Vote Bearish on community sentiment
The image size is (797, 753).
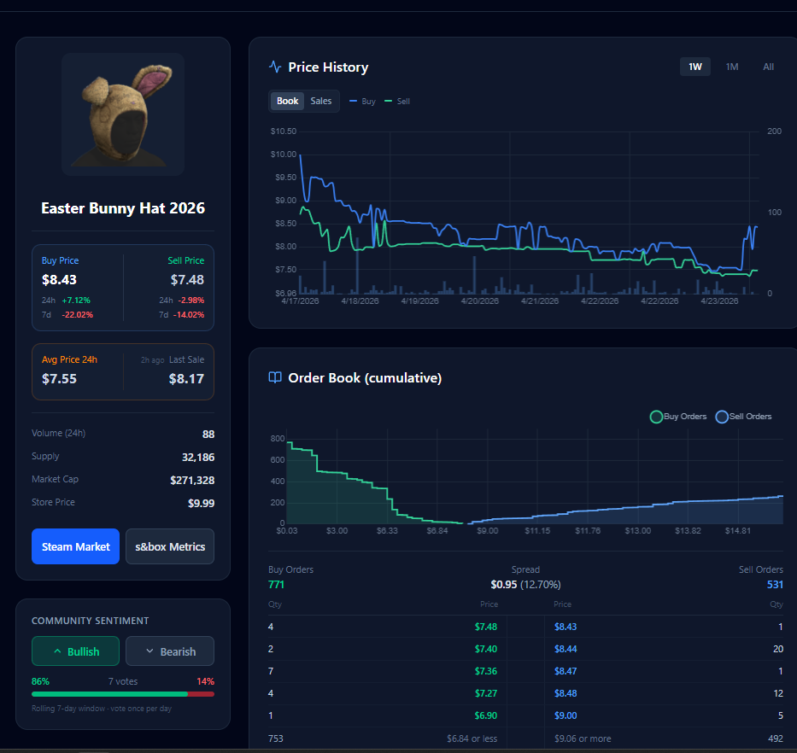click(170, 651)
